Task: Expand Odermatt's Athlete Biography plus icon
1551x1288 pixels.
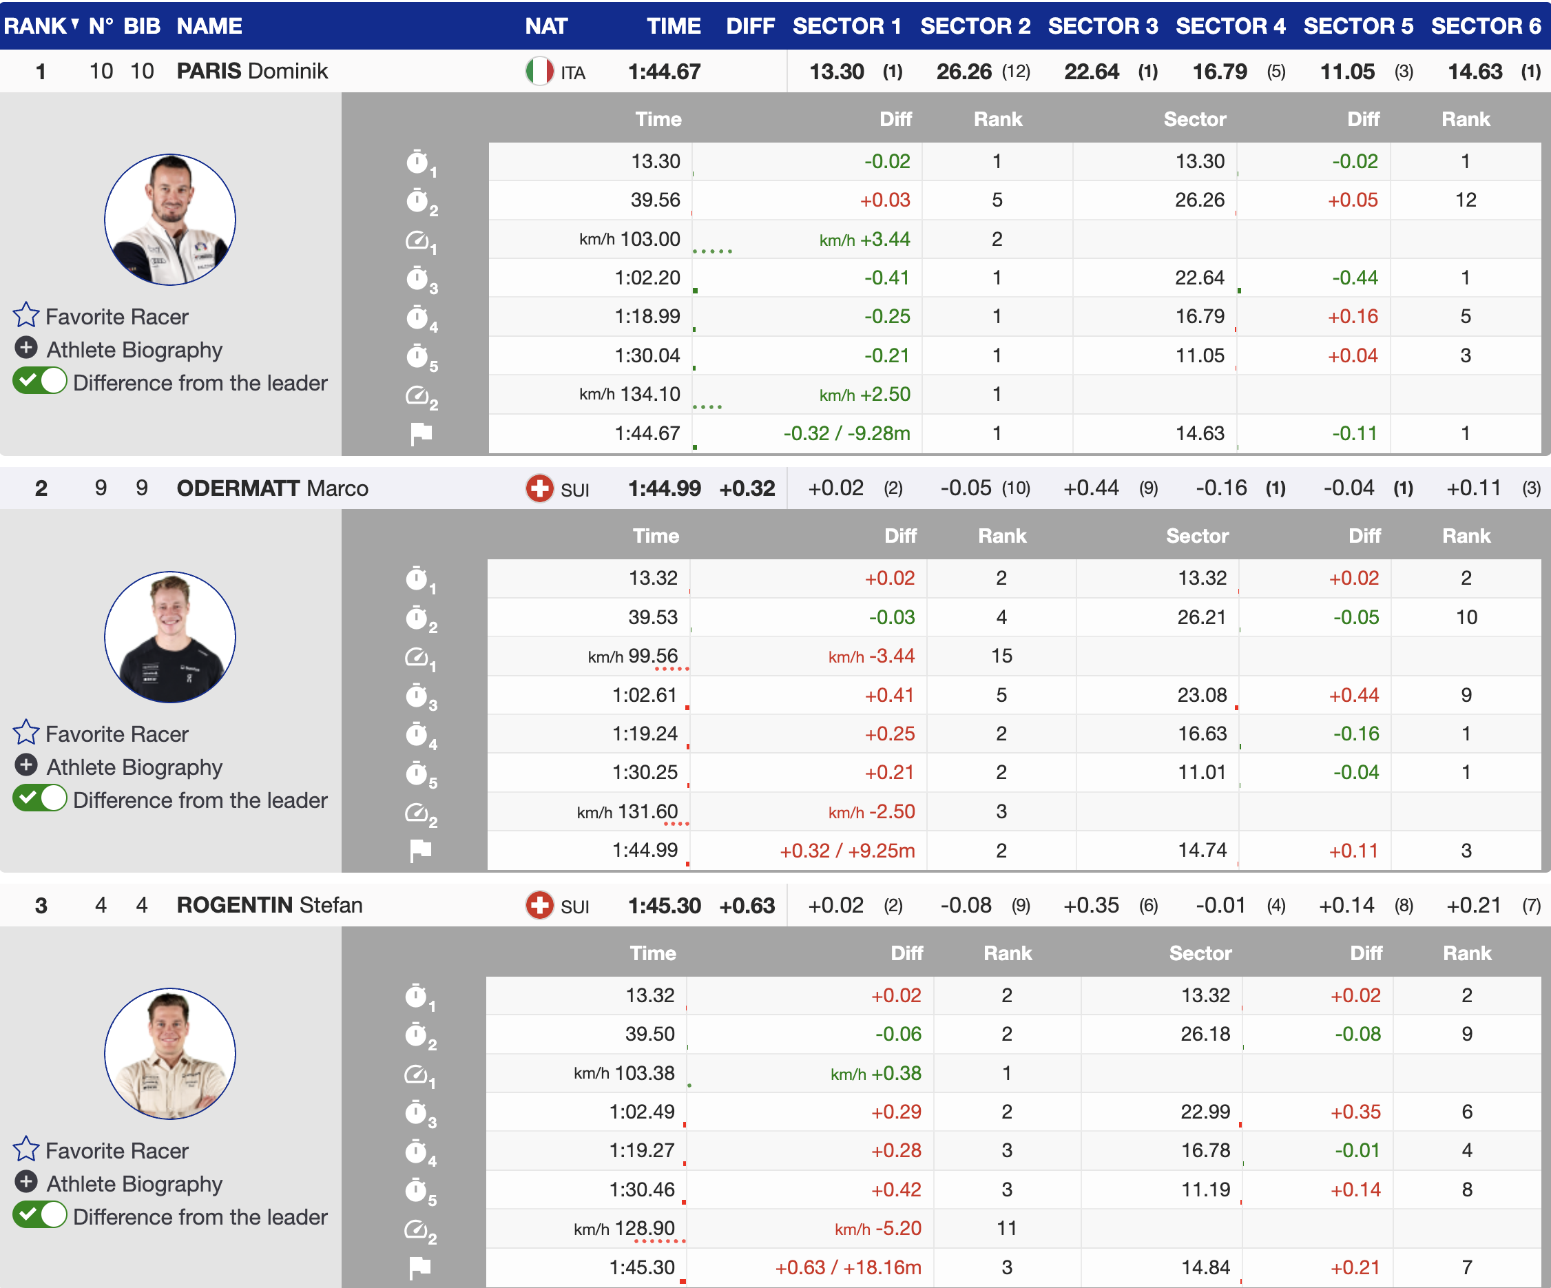Action: pyautogui.click(x=26, y=765)
